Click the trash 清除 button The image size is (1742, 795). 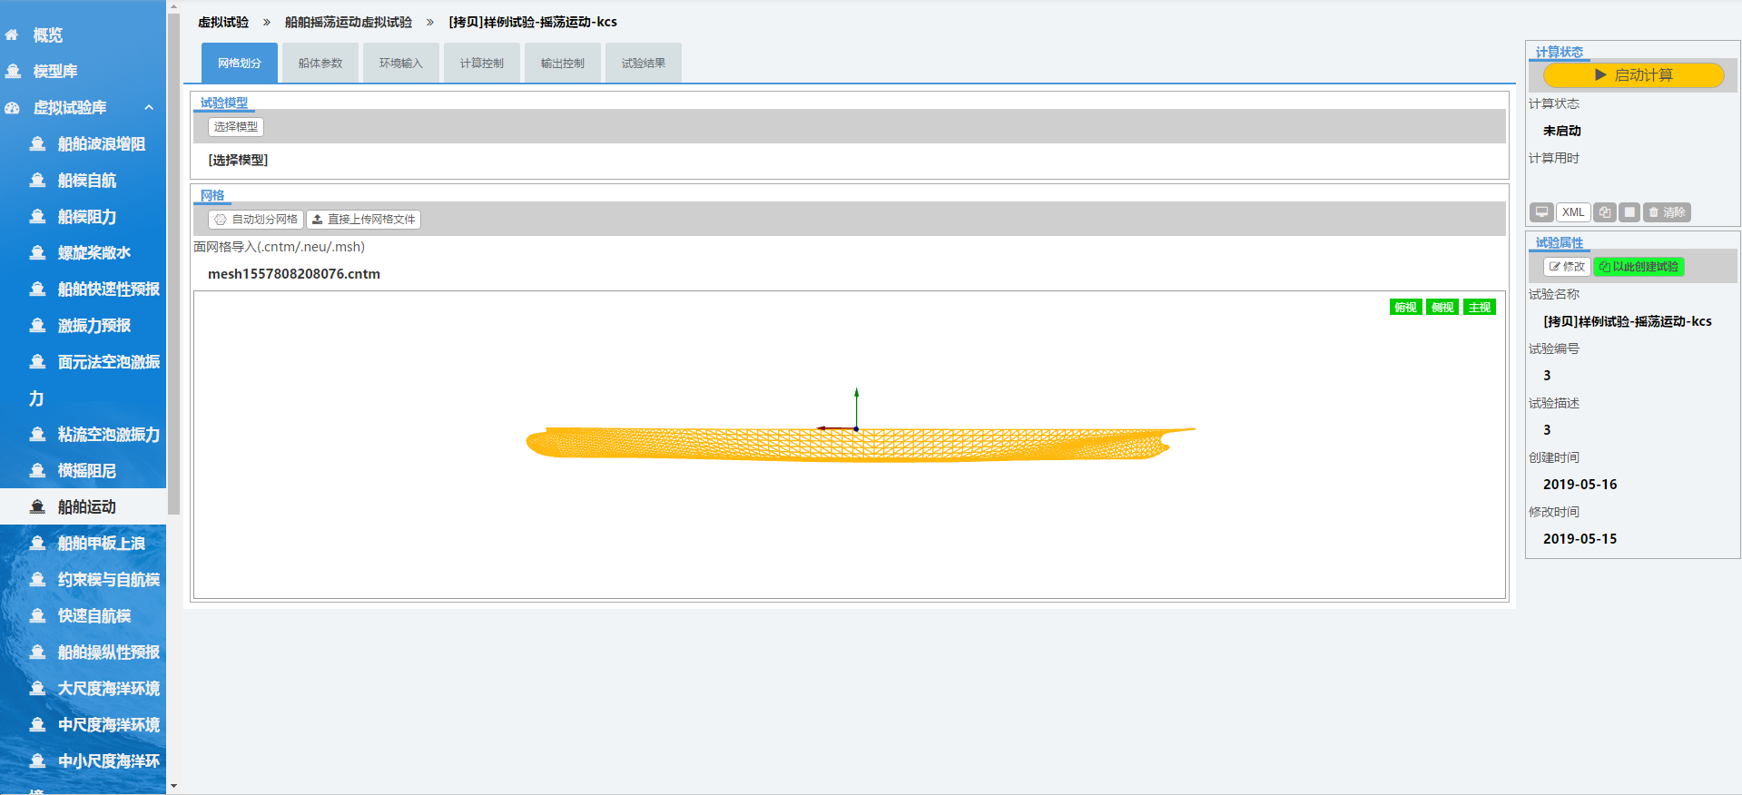pos(1667,212)
